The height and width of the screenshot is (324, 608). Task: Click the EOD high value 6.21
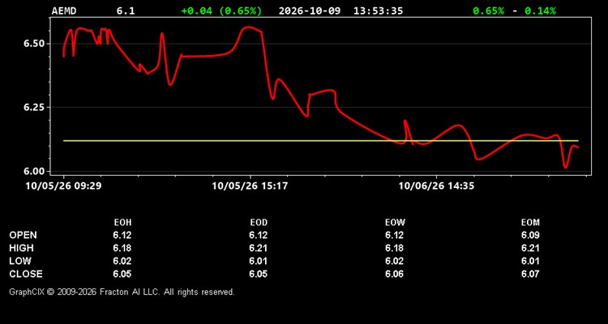(259, 248)
